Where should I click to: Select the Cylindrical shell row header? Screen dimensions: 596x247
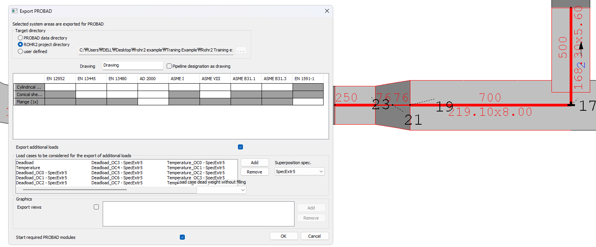(x=29, y=87)
